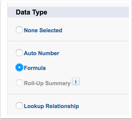This screenshot has width=132, height=119.
Task: Show help for Roll-Up Summary via the "i" icon
Action: pyautogui.click(x=76, y=81)
